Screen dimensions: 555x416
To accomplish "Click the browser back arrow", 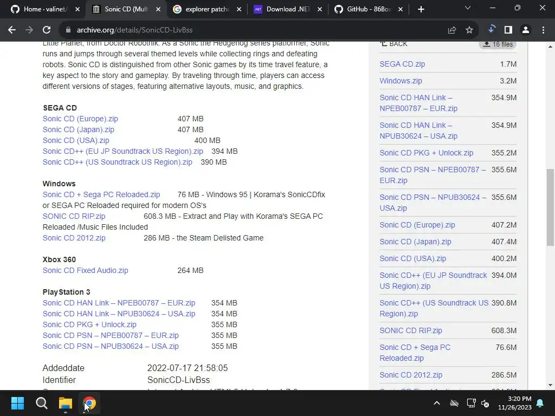I will tap(12, 30).
